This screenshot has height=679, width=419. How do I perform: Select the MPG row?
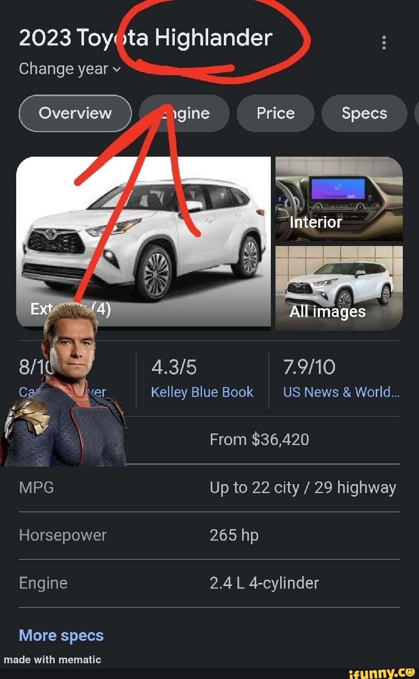pyautogui.click(x=209, y=488)
